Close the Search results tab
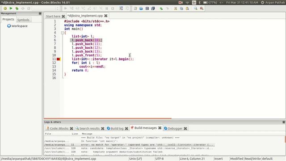The width and height of the screenshot is (286, 161). click(x=103, y=128)
